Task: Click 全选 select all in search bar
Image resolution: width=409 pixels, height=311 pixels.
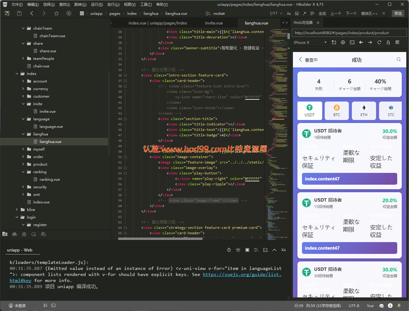Action: tap(322, 13)
